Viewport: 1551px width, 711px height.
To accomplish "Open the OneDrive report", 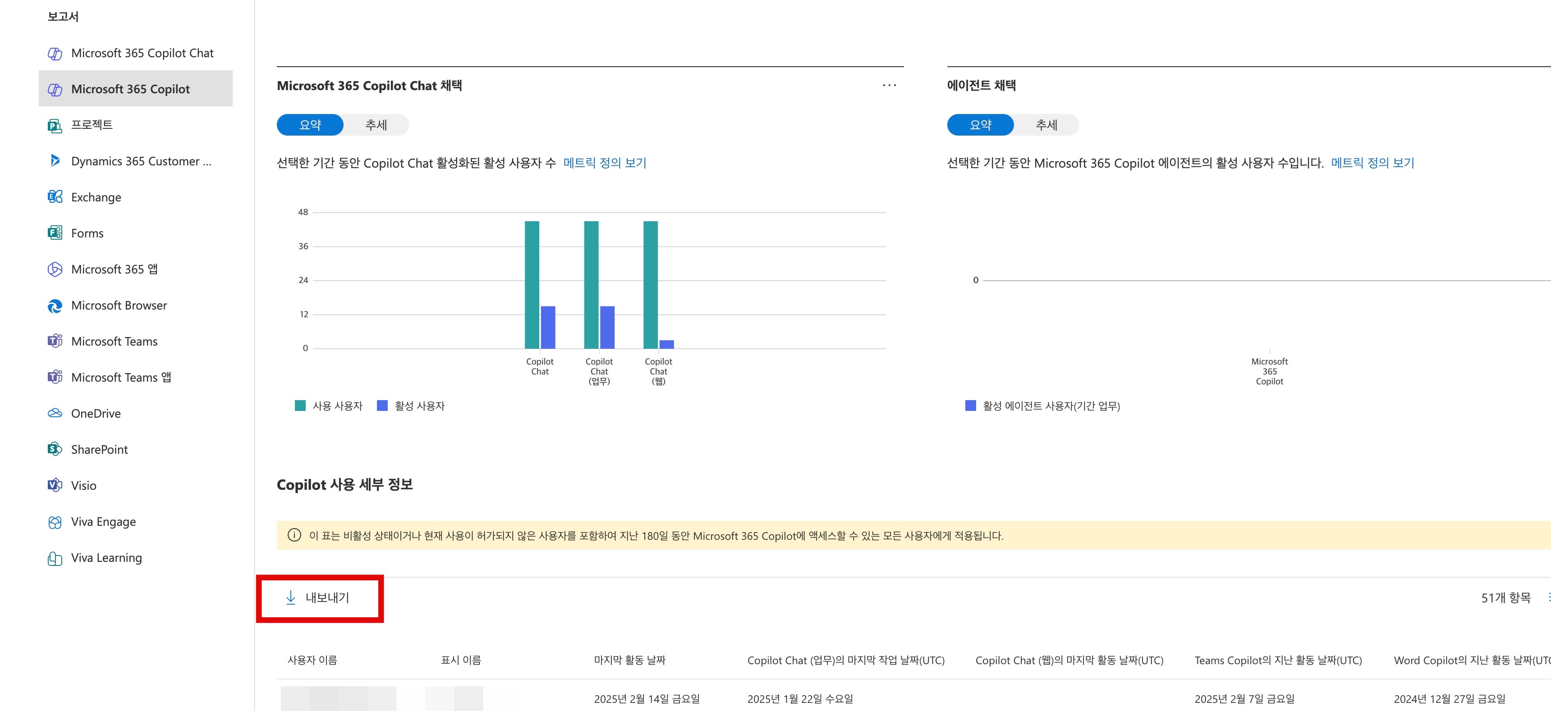I will tap(135, 414).
